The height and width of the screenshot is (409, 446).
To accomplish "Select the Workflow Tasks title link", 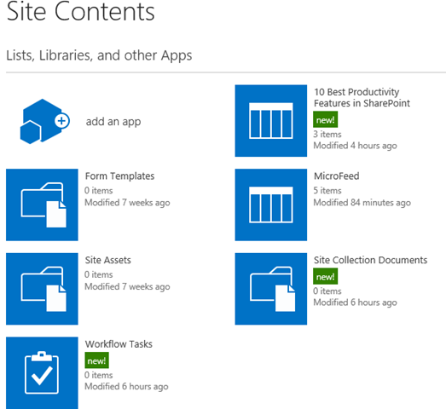I will tap(119, 344).
